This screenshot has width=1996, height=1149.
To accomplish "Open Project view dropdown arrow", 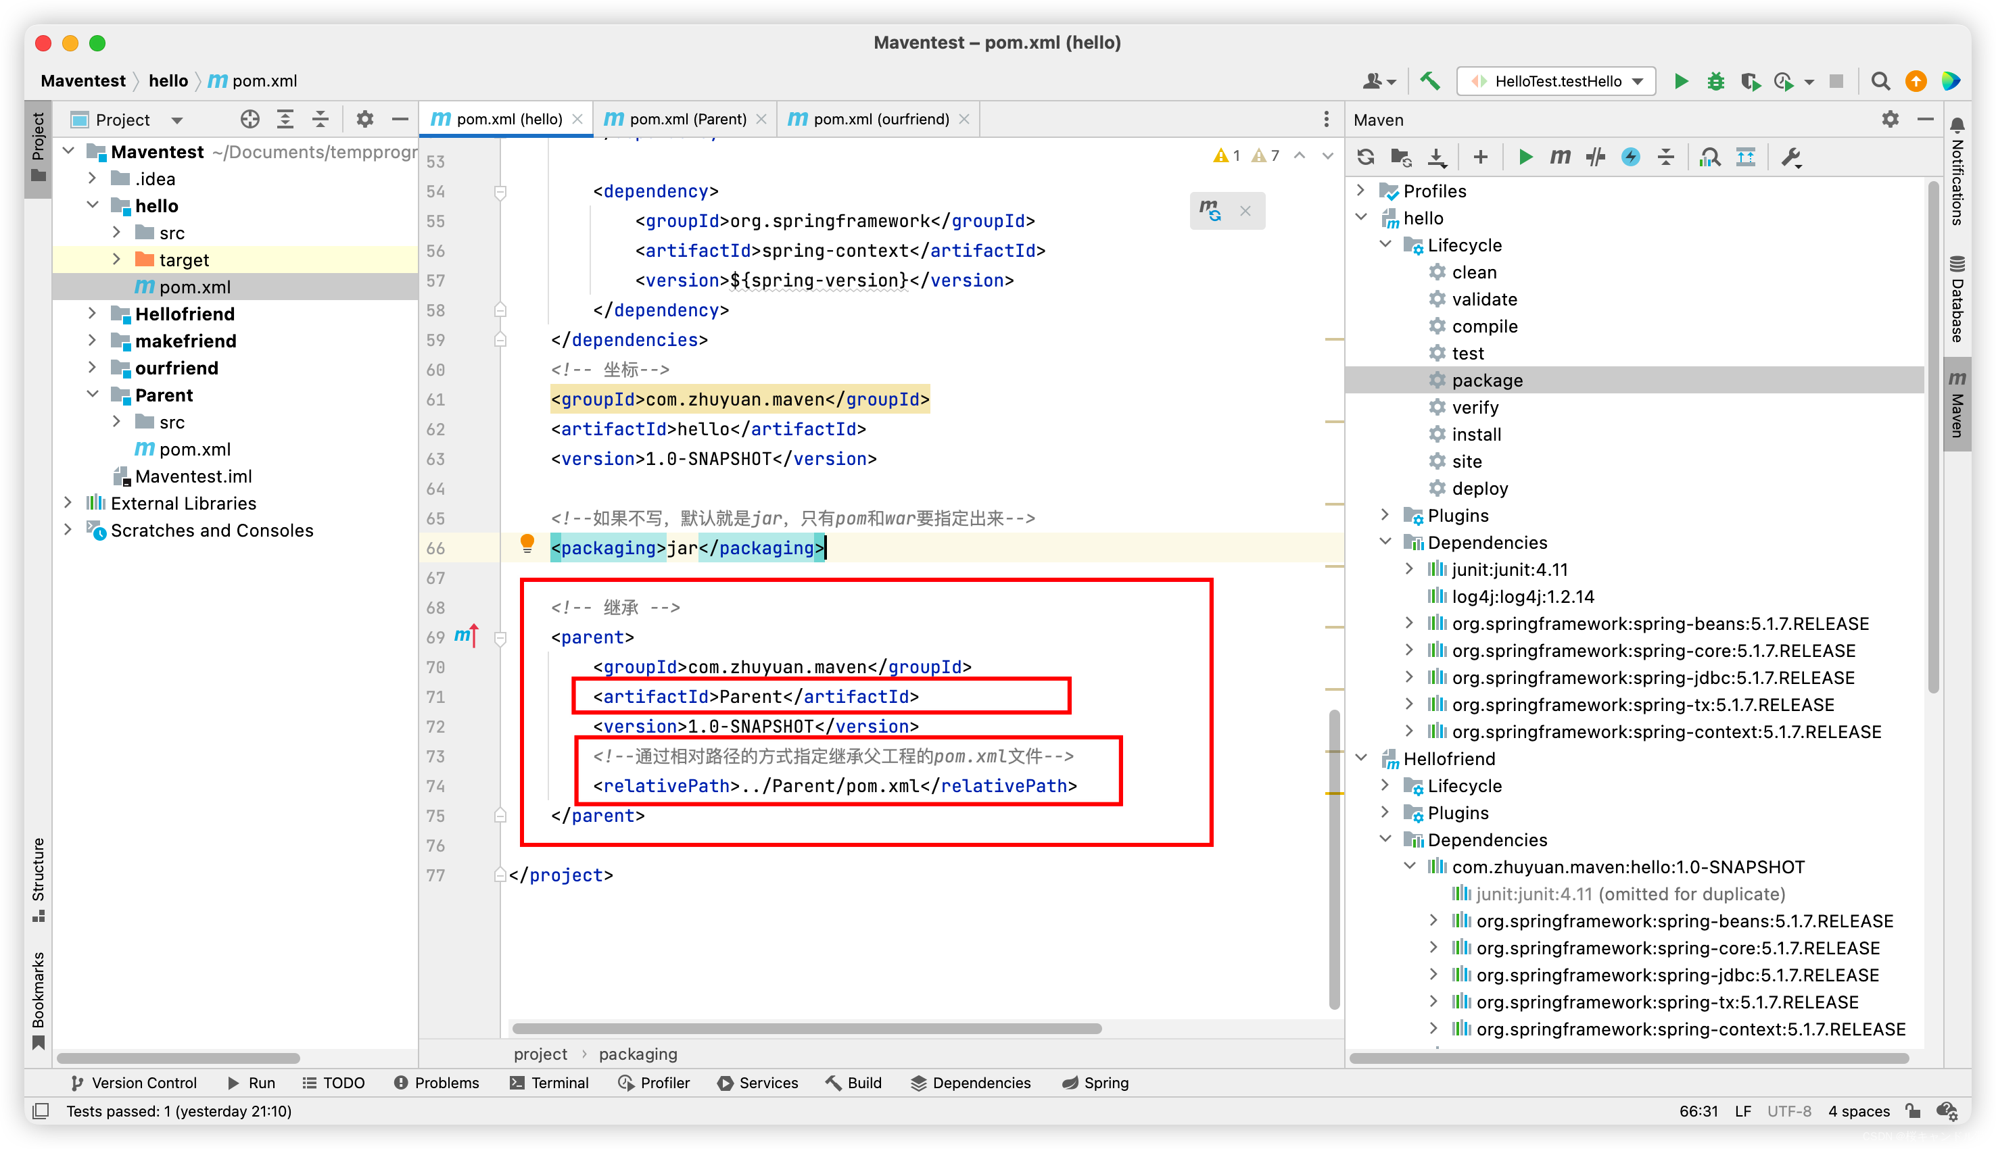I will pyautogui.click(x=176, y=120).
